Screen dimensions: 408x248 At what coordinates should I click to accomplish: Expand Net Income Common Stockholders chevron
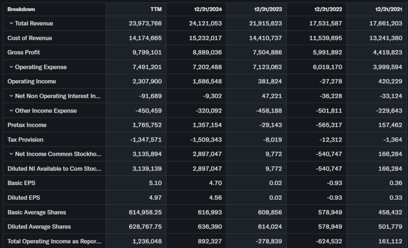pyautogui.click(x=11, y=154)
